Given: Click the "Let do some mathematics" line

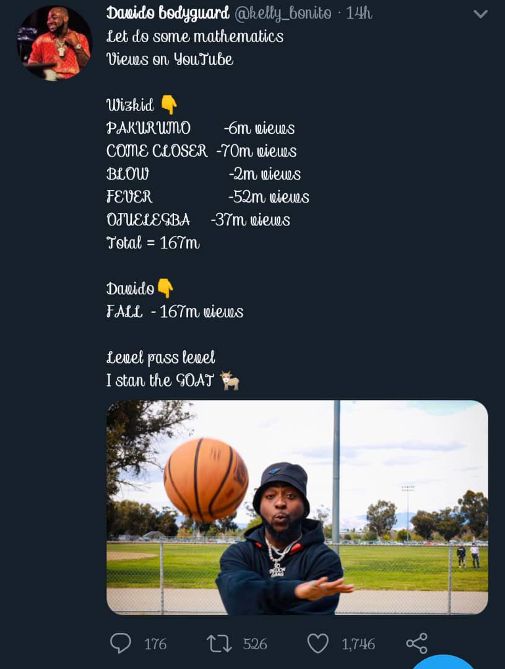Looking at the screenshot, I should (195, 37).
